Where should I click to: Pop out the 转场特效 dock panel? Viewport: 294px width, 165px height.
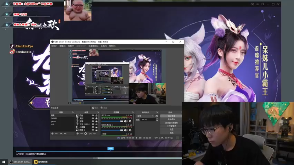pos(157,112)
